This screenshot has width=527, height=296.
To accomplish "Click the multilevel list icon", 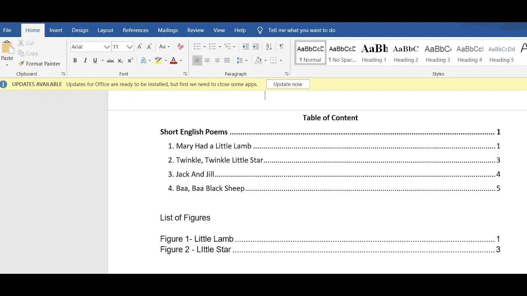I will (227, 47).
